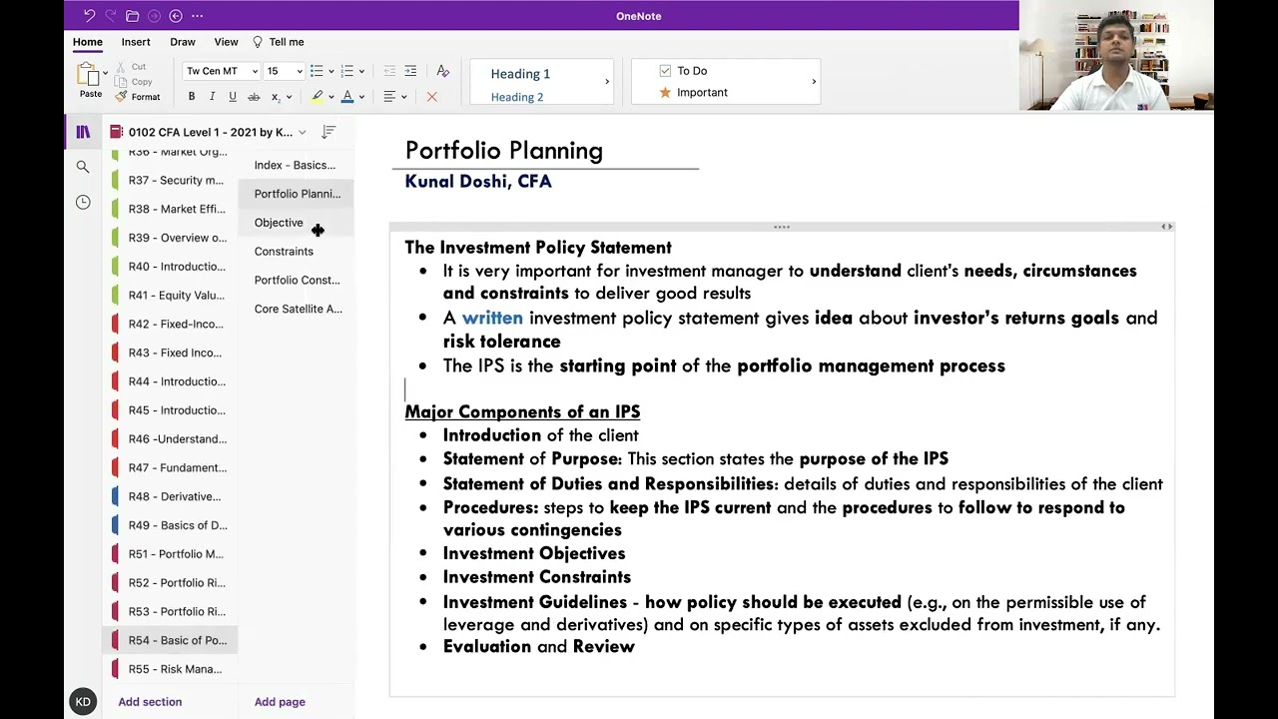Screen dimensions: 1278x719
Task: Undo the last action
Action: pos(89,16)
